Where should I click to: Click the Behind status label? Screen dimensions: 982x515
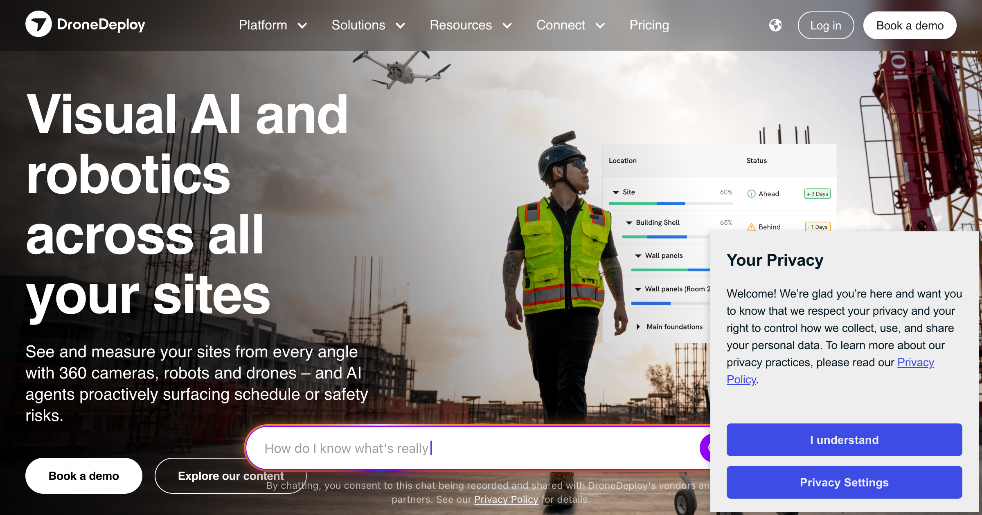770,227
